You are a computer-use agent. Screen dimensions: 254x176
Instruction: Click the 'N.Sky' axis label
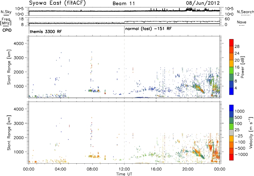coord(6,12)
